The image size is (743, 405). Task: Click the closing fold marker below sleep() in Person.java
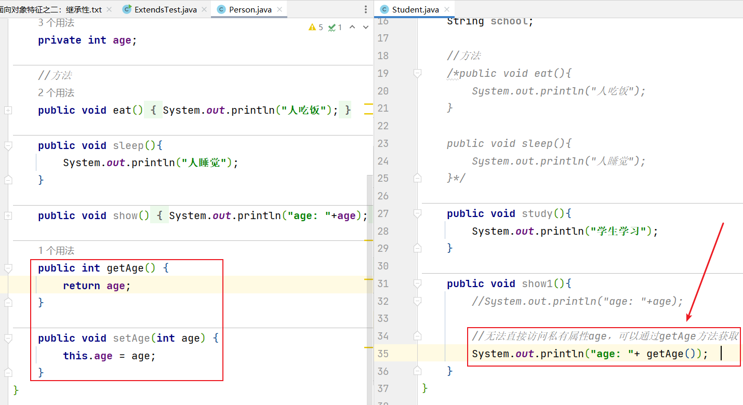click(8, 180)
